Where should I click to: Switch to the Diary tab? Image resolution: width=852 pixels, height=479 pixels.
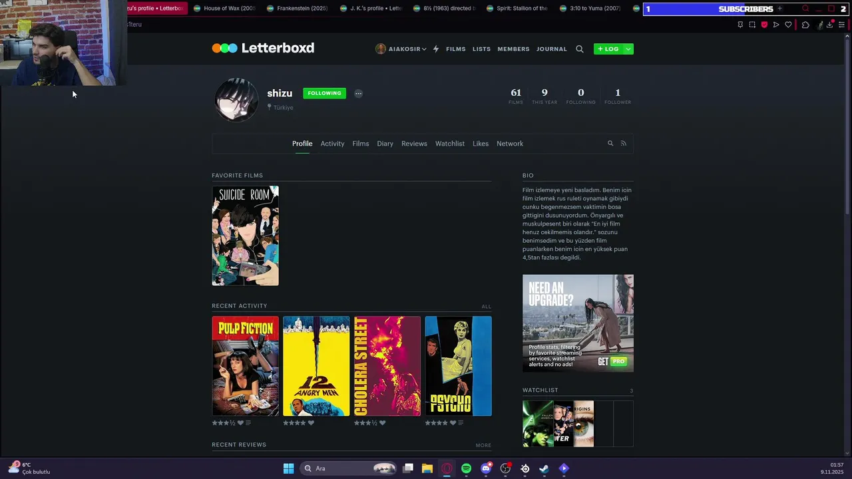click(385, 144)
